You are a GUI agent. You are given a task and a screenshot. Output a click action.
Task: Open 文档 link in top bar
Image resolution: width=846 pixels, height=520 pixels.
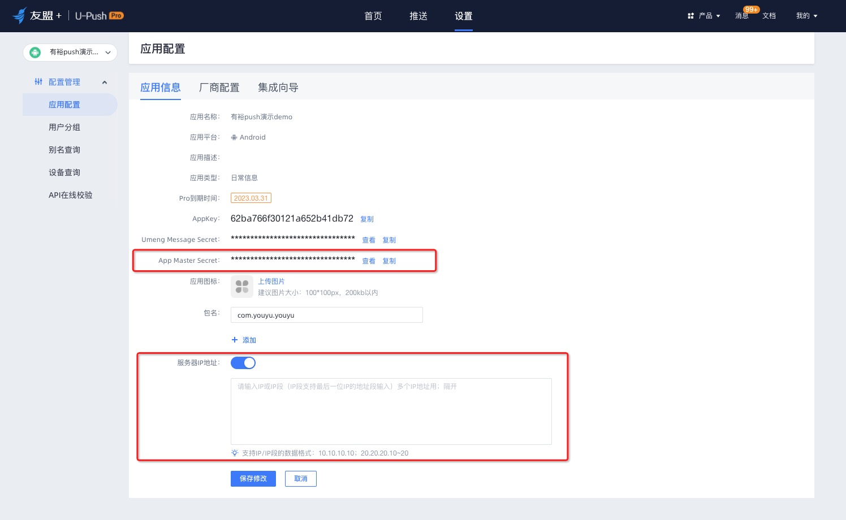[x=769, y=16]
